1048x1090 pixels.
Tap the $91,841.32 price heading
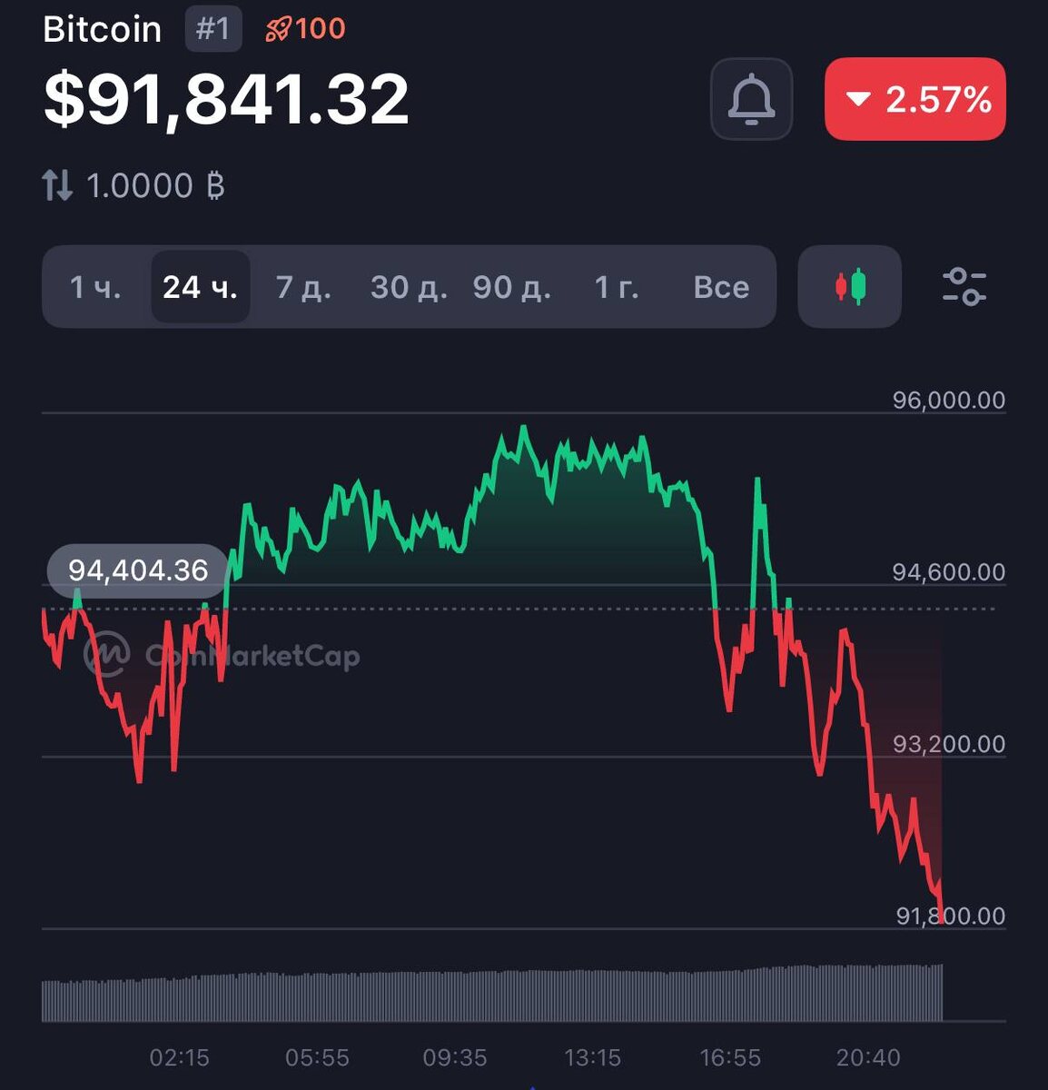pyautogui.click(x=226, y=99)
